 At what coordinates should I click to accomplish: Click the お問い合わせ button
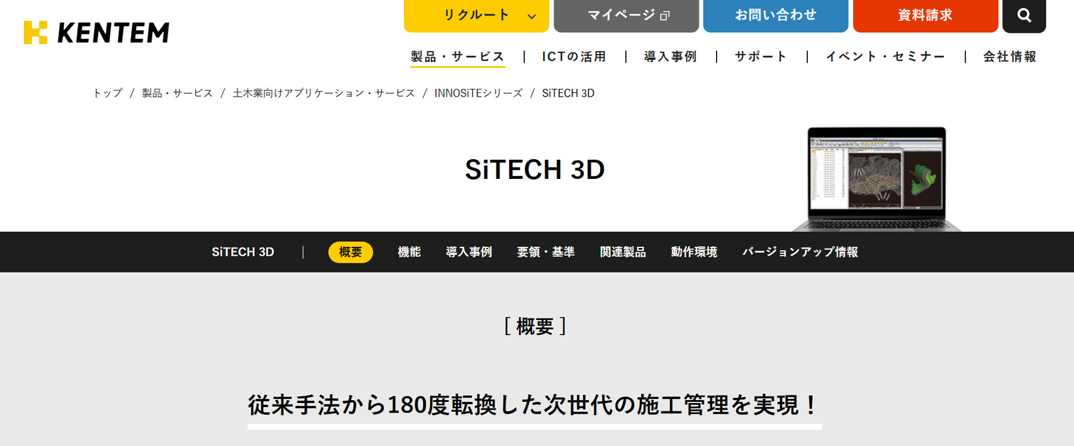pyautogui.click(x=776, y=16)
